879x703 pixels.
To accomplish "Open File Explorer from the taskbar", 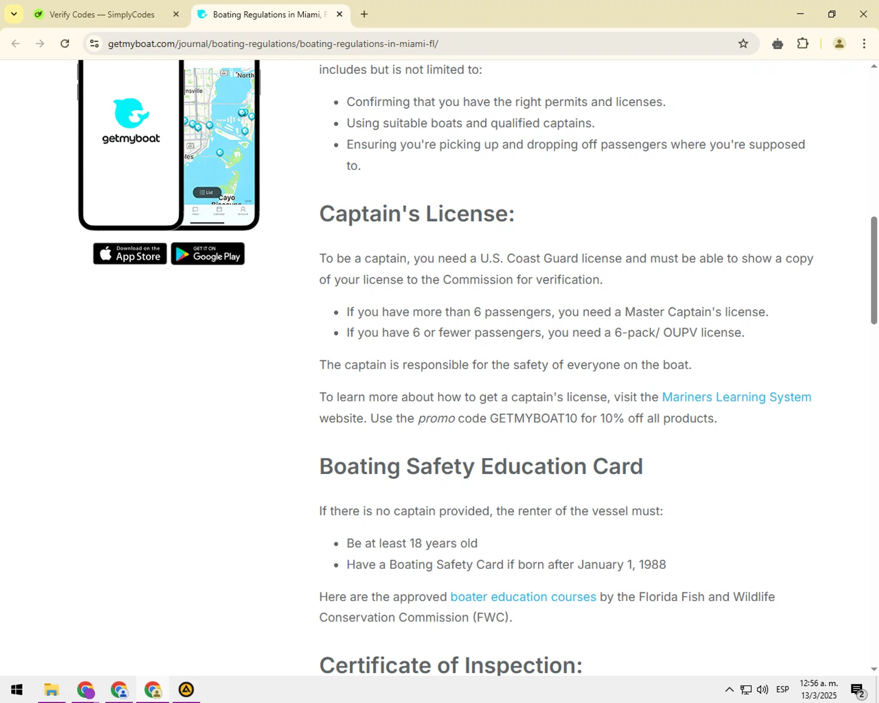I will click(52, 690).
